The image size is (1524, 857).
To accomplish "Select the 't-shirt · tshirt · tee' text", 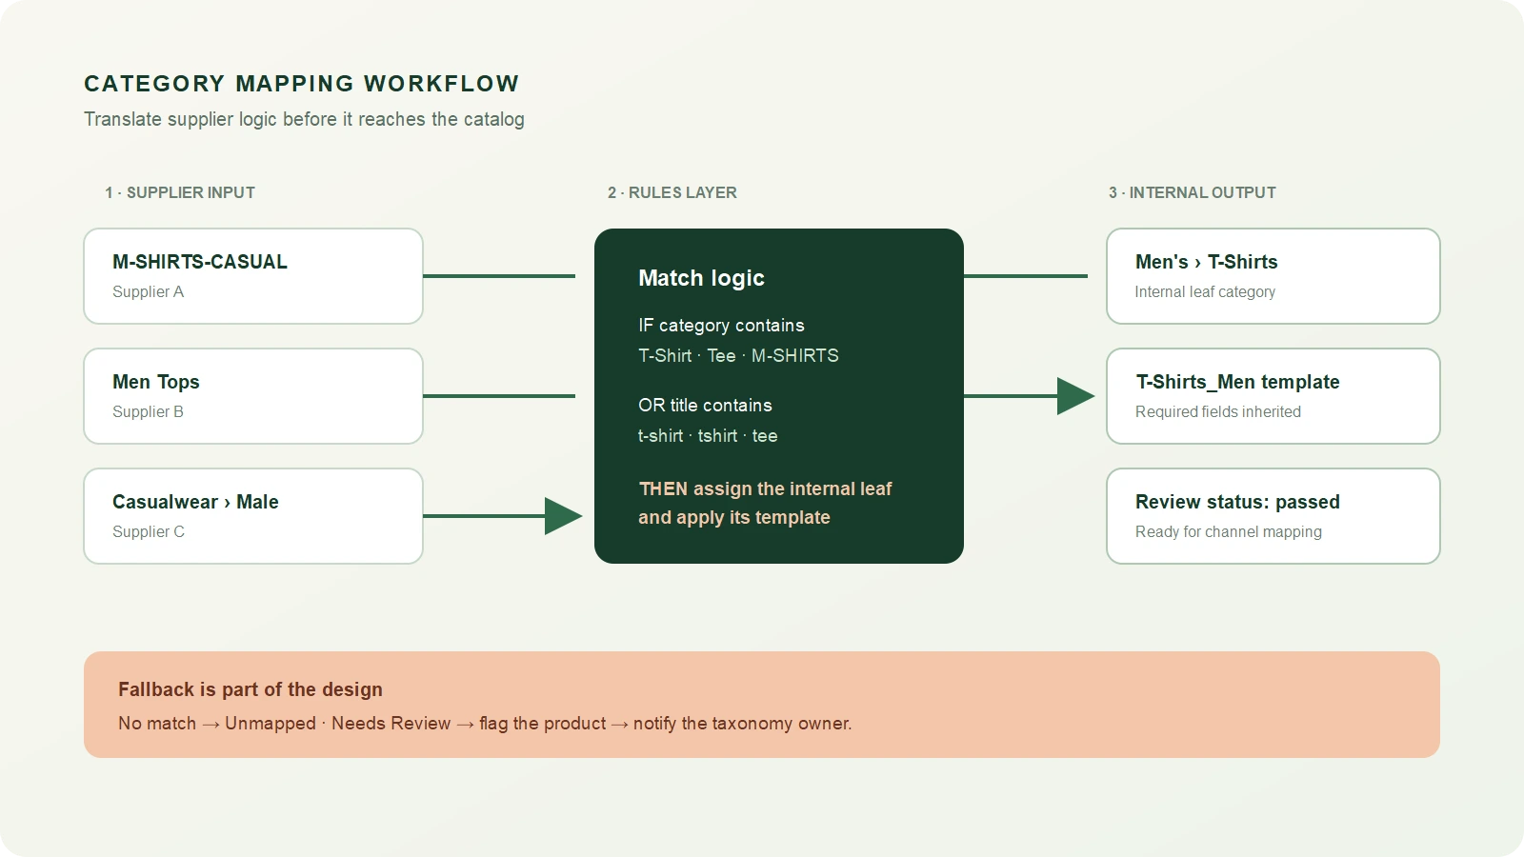I will click(708, 436).
